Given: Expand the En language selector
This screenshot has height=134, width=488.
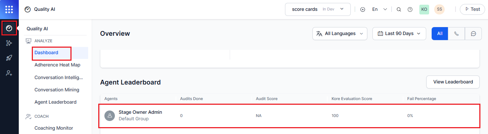Looking at the screenshot, I should (x=380, y=9).
